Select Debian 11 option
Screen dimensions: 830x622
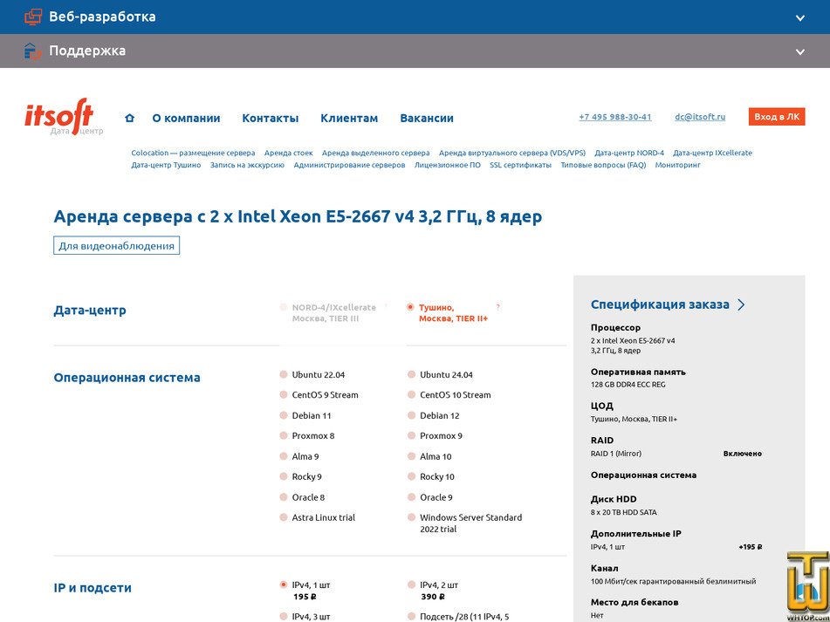coord(283,415)
